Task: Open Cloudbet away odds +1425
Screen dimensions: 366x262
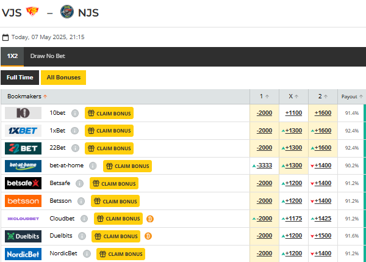Action: tap(323, 219)
